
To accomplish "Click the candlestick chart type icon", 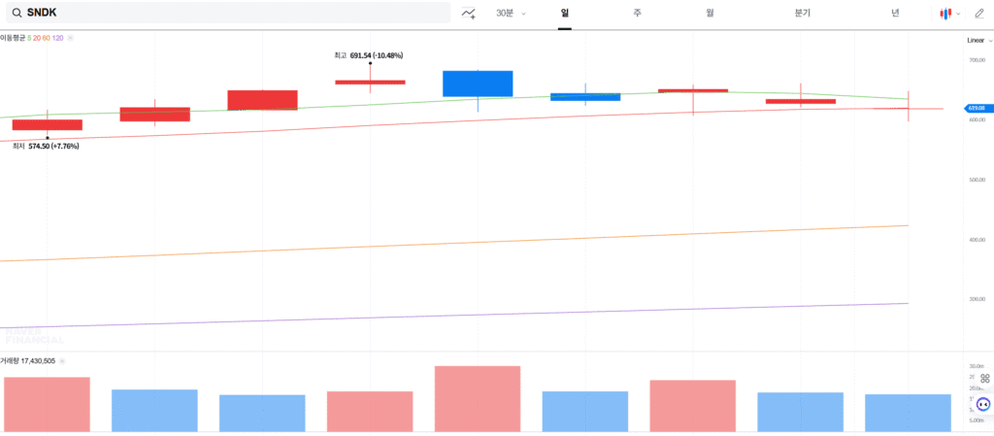I will (x=944, y=13).
